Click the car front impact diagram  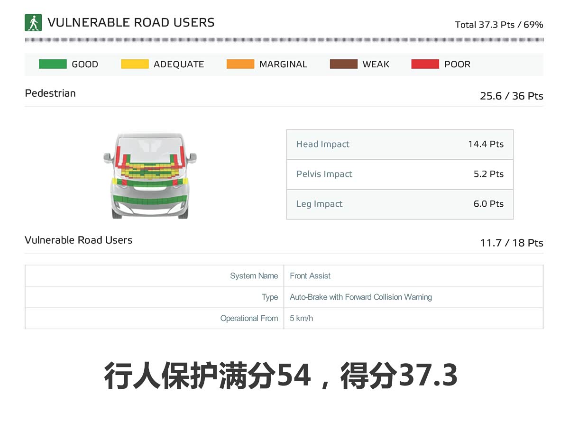pyautogui.click(x=150, y=175)
